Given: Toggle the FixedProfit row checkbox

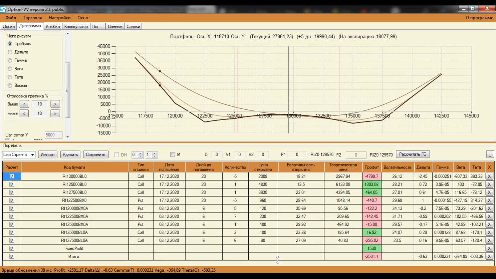Looking at the screenshot, I should 12,248.
